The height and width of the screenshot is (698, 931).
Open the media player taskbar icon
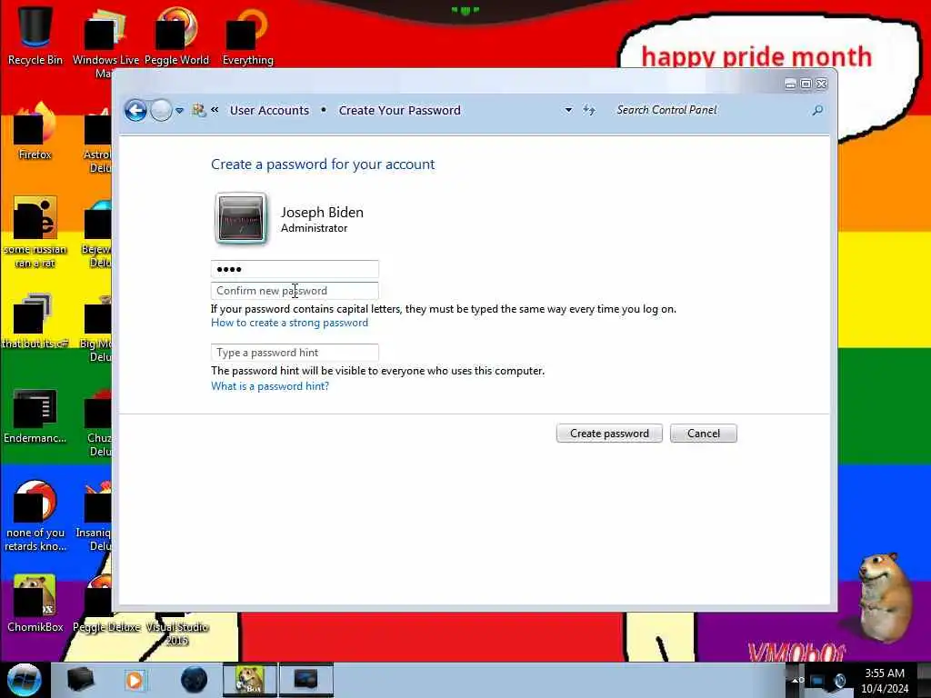135,680
